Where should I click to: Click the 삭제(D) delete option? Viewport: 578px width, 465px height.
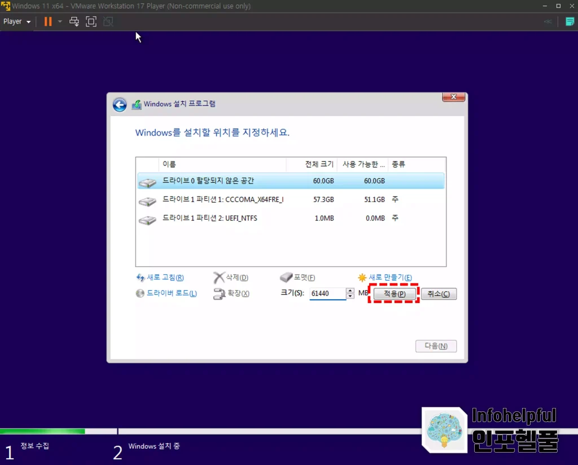pos(231,278)
